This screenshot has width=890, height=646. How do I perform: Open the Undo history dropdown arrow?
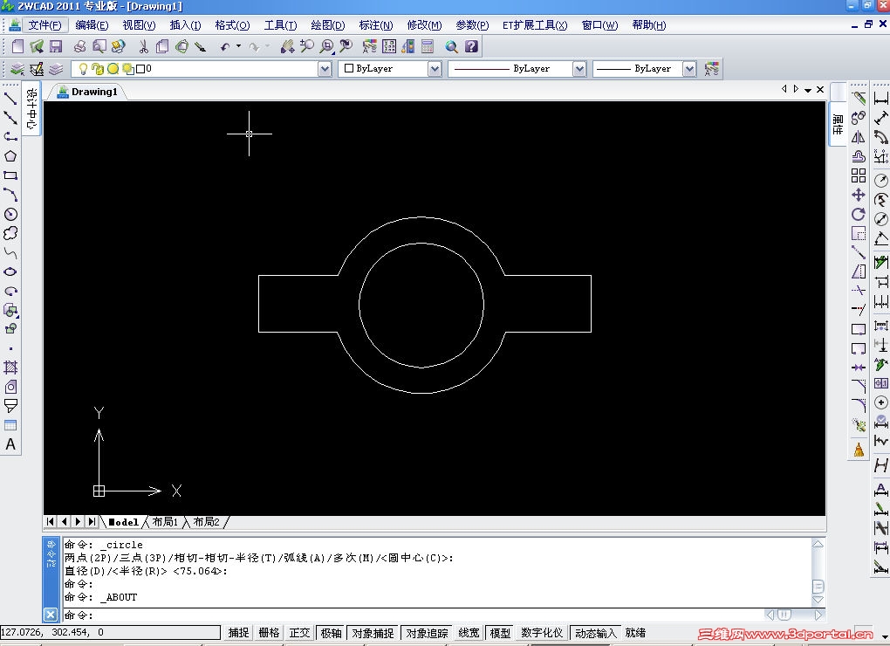238,46
